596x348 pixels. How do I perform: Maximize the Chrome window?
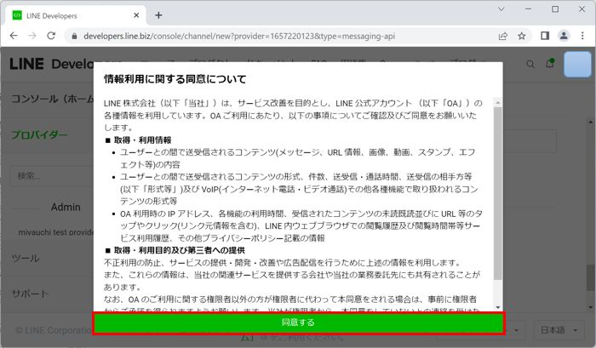(555, 9)
